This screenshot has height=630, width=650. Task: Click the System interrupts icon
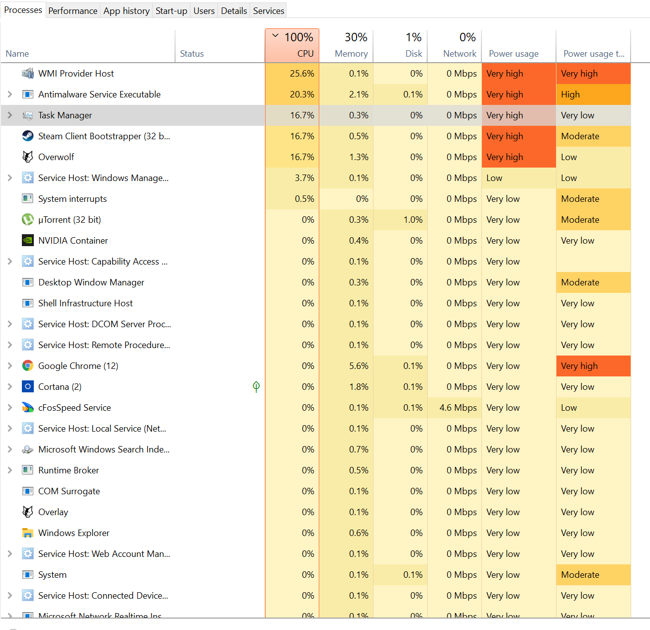(28, 199)
